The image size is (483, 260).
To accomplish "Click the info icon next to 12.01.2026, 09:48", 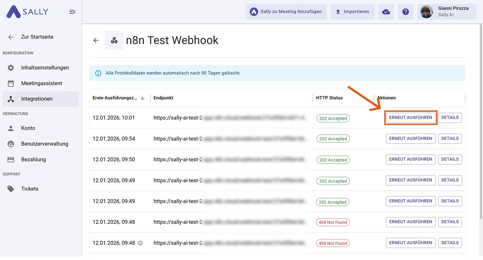I will [140, 243].
